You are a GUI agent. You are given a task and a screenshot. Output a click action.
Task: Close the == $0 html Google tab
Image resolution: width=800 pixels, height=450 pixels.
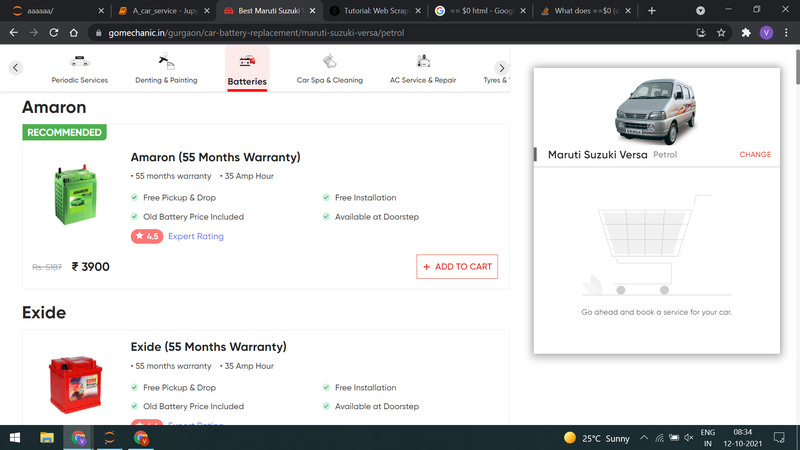(523, 11)
